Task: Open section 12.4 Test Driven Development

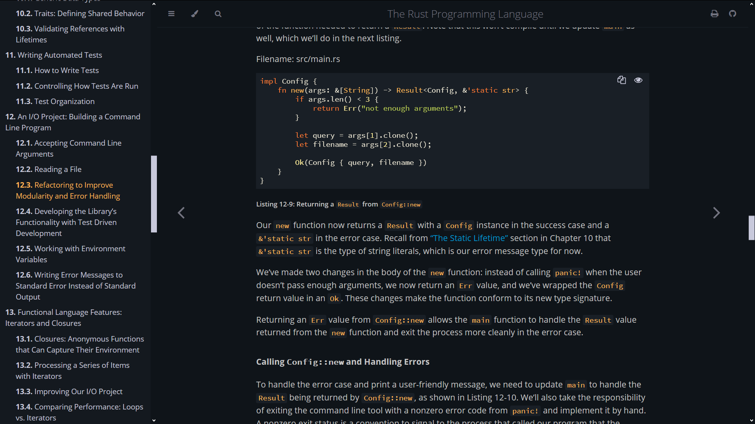Action: [x=66, y=222]
